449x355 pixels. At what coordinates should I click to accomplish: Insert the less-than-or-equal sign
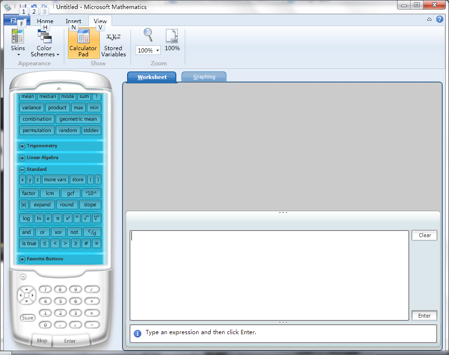pyautogui.click(x=44, y=243)
